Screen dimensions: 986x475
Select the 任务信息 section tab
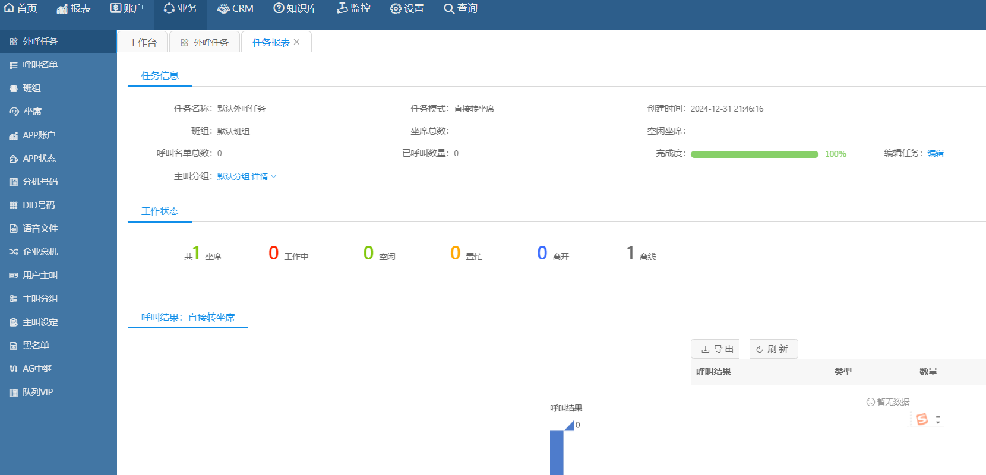click(160, 75)
